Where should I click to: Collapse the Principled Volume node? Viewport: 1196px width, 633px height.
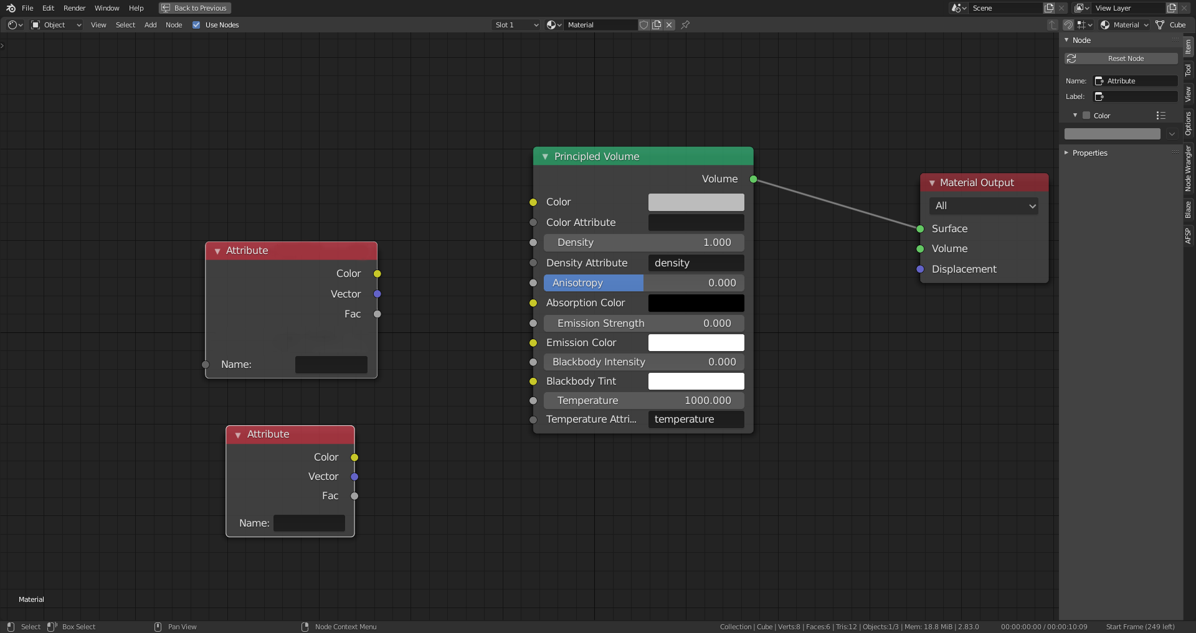tap(545, 157)
